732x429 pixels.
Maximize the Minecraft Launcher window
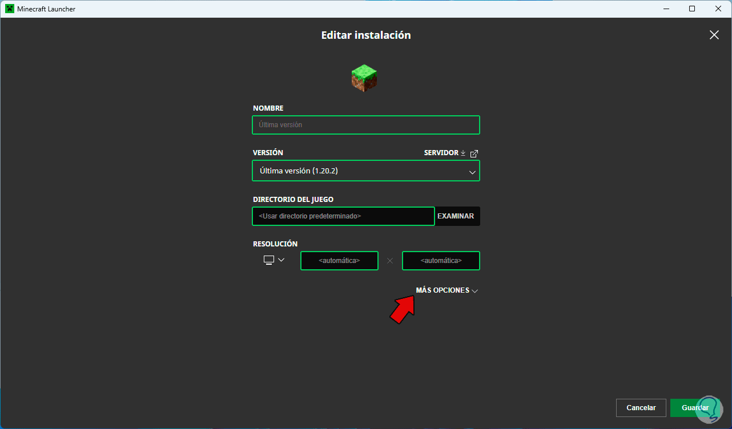coord(692,9)
